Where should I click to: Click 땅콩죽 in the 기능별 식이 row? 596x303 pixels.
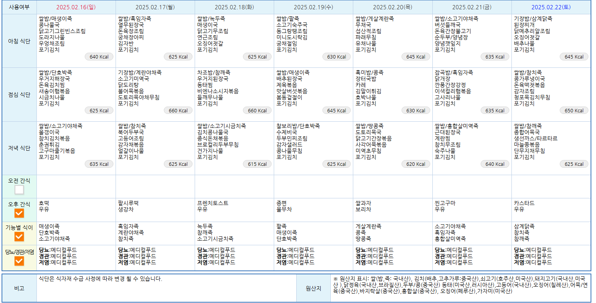363,239
